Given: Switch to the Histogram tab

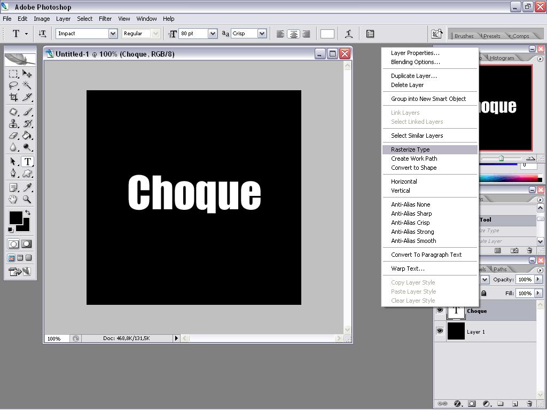Looking at the screenshot, I should [502, 58].
